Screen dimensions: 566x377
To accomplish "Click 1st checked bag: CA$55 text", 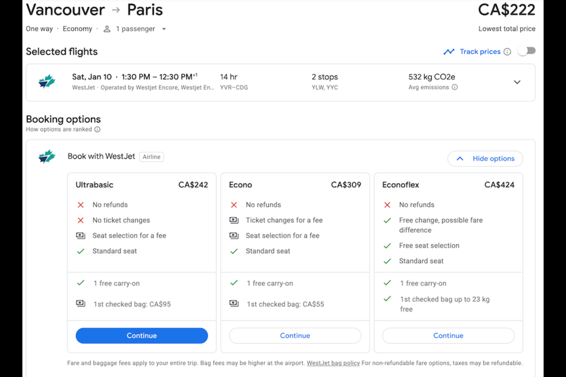I will (x=285, y=304).
